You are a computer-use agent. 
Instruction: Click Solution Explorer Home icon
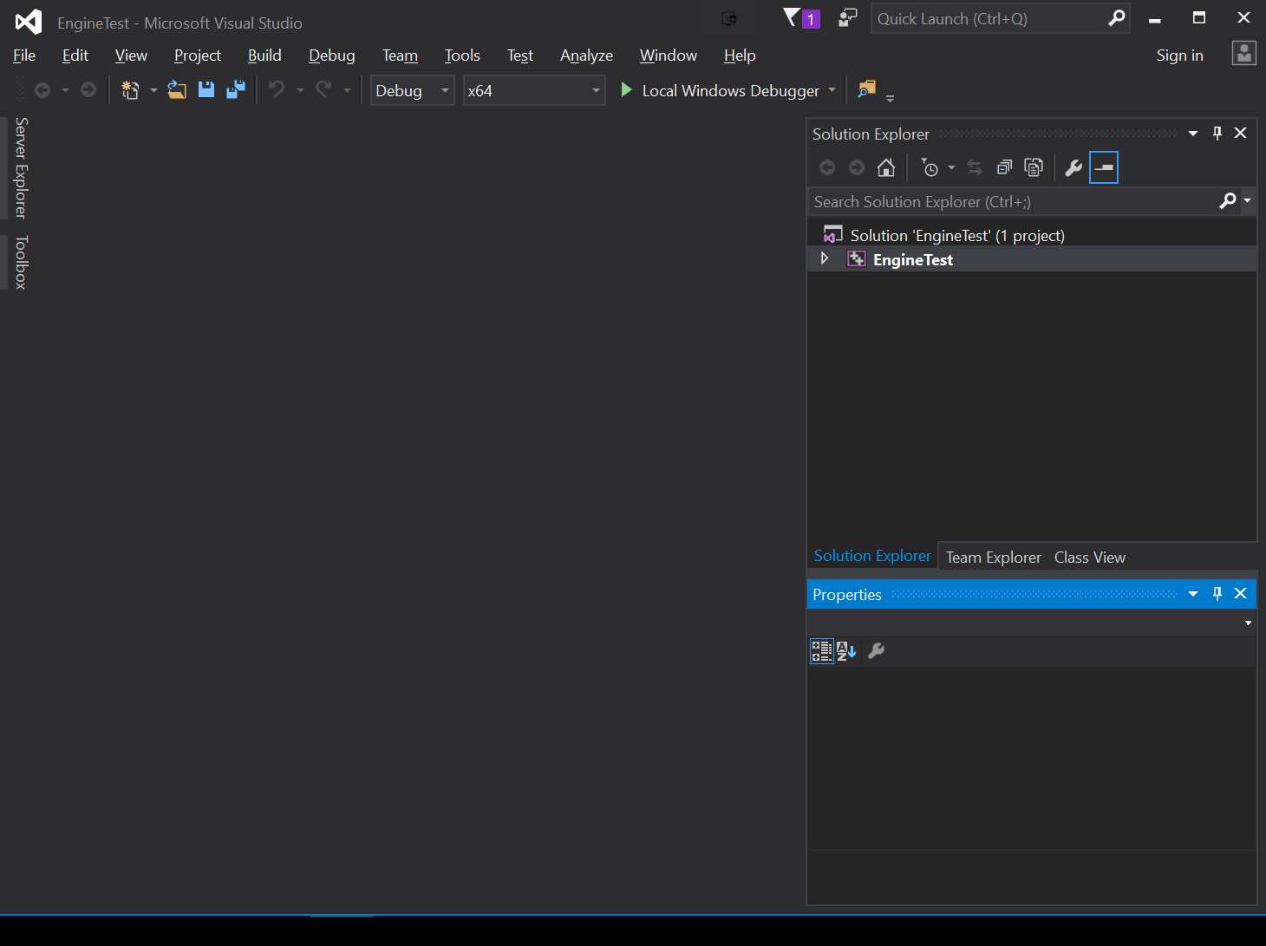886,167
